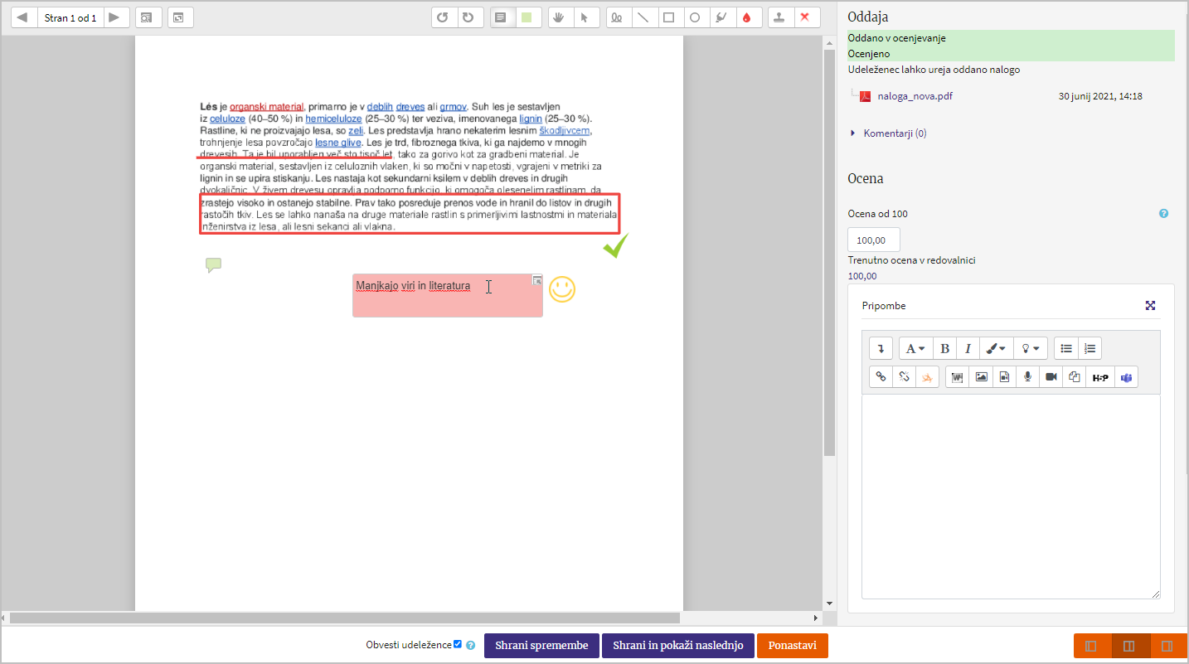1189x664 pixels.
Task: Toggle the editor toolbar show-more button
Action: coord(881,348)
